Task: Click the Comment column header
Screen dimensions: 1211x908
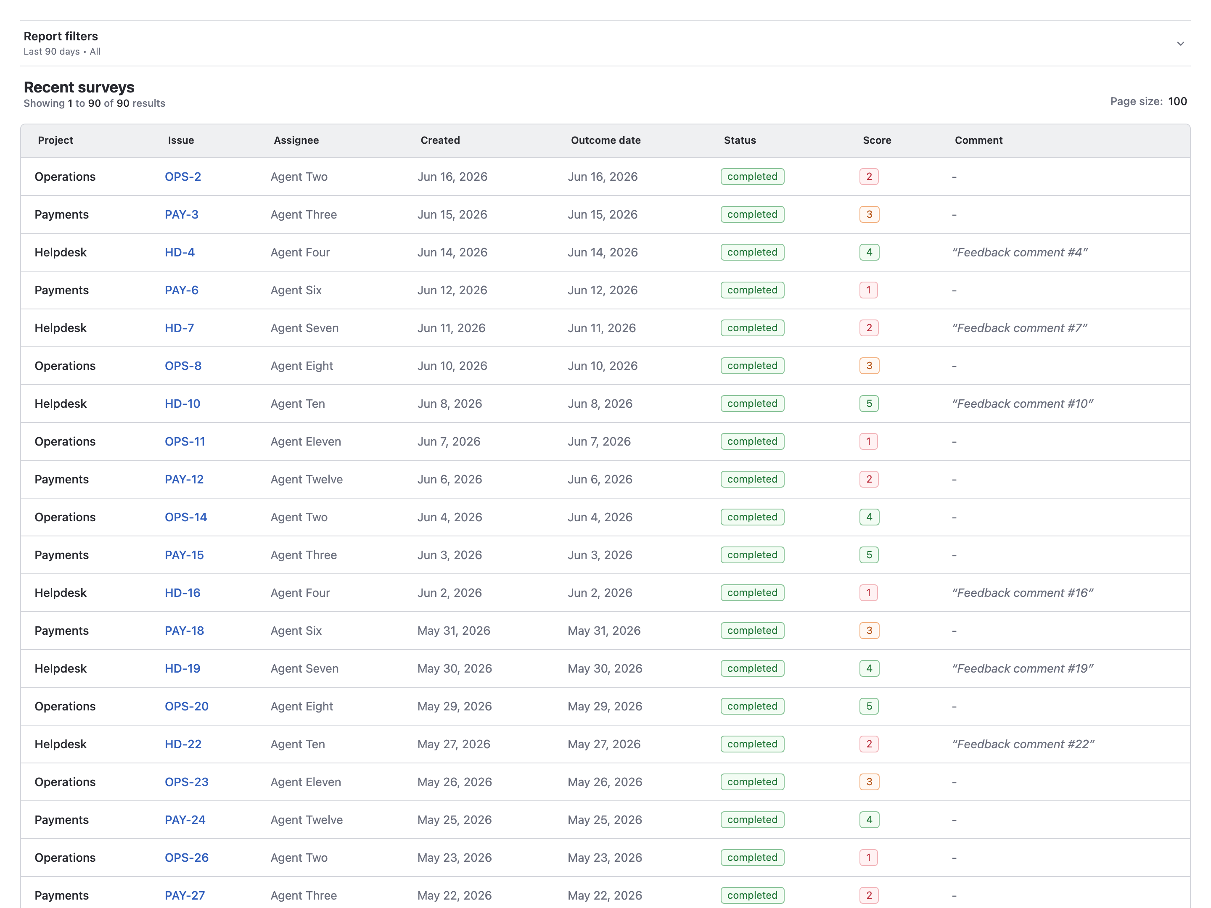Action: (978, 140)
